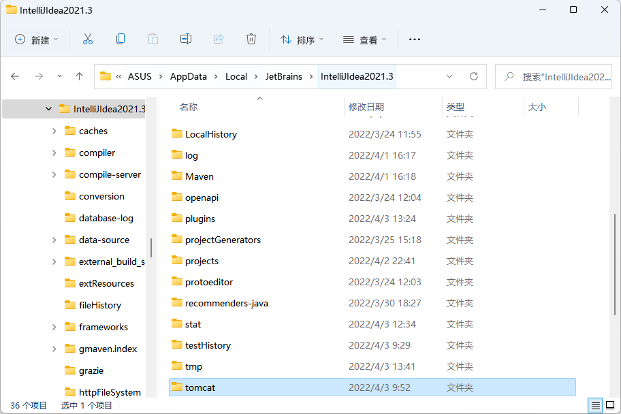Show hidden path via double chevron
The image size is (621, 414).
118,76
